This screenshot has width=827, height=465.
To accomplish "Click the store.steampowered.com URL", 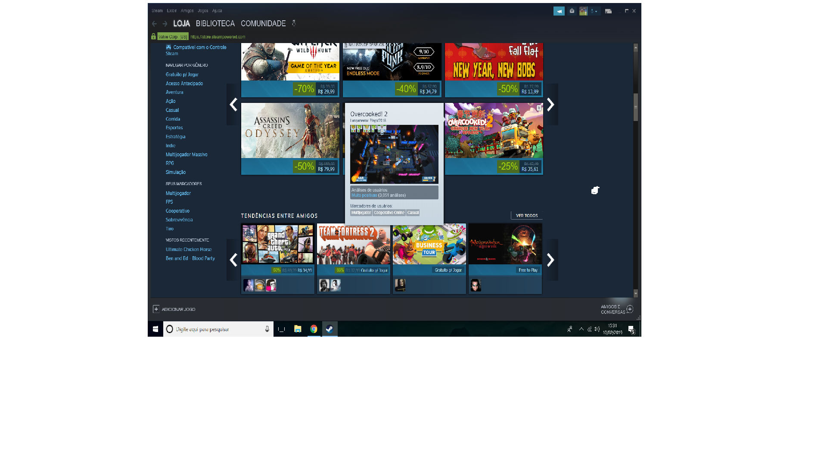I will point(218,37).
